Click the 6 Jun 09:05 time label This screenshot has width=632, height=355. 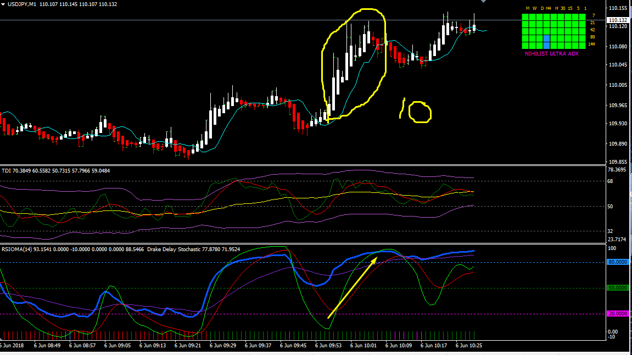[118, 345]
